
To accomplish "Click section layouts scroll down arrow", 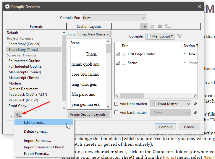I will [108, 107].
